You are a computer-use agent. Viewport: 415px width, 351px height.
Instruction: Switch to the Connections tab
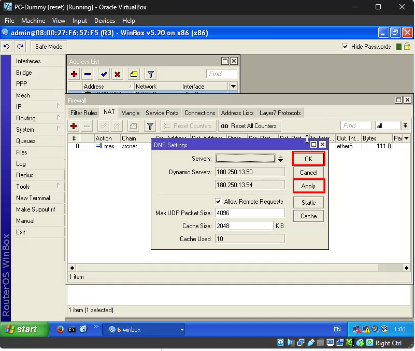tap(200, 113)
